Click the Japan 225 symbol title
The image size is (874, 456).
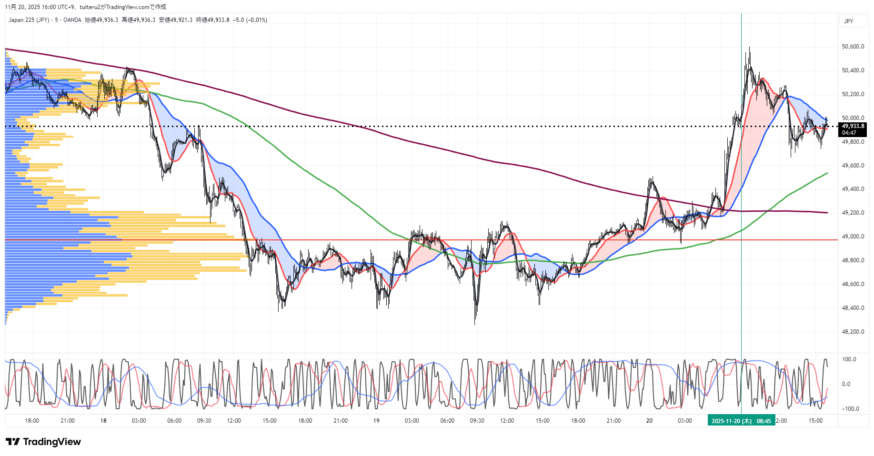click(29, 20)
